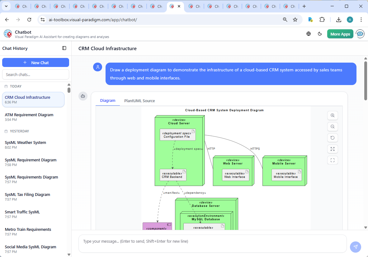The height and width of the screenshot is (257, 368).
Task: Reset the diagram view rotation
Action: click(x=333, y=138)
